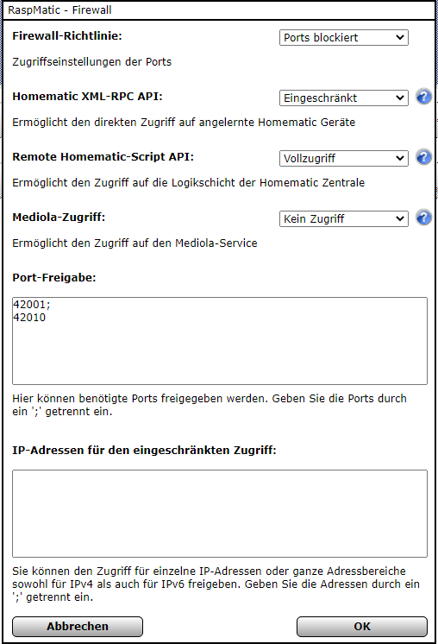Click the IP-Adressen für den eingeschränkten Zugriff heading

point(144,450)
